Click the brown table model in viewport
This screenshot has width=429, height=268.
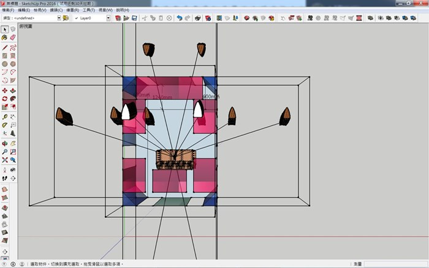(x=176, y=159)
